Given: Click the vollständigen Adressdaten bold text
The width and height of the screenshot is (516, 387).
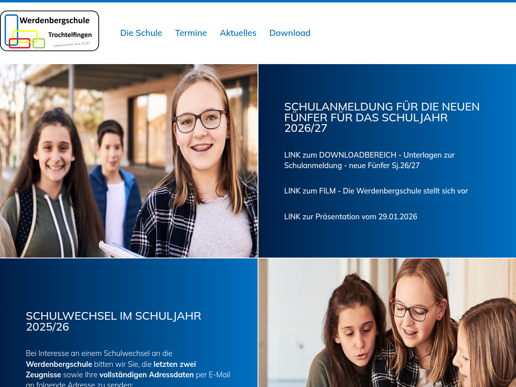Looking at the screenshot, I should tap(147, 375).
